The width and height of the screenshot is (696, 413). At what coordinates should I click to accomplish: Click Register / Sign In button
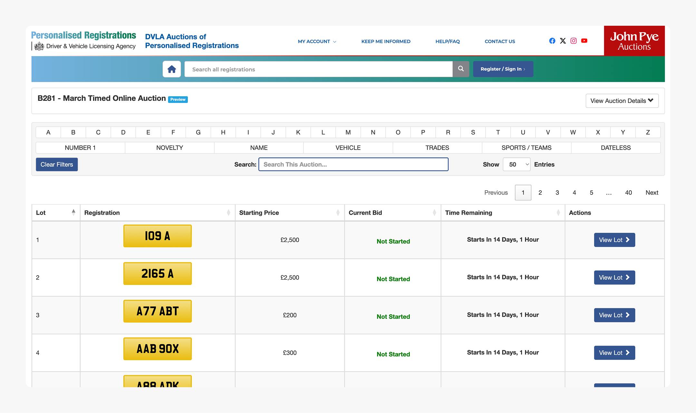(x=503, y=69)
